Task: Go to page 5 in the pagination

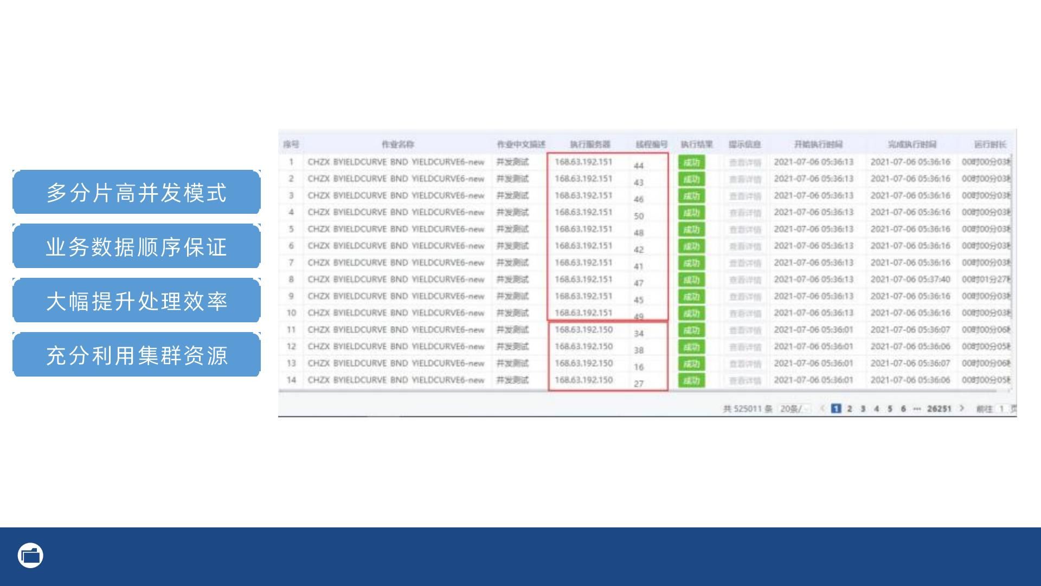Action: point(890,409)
